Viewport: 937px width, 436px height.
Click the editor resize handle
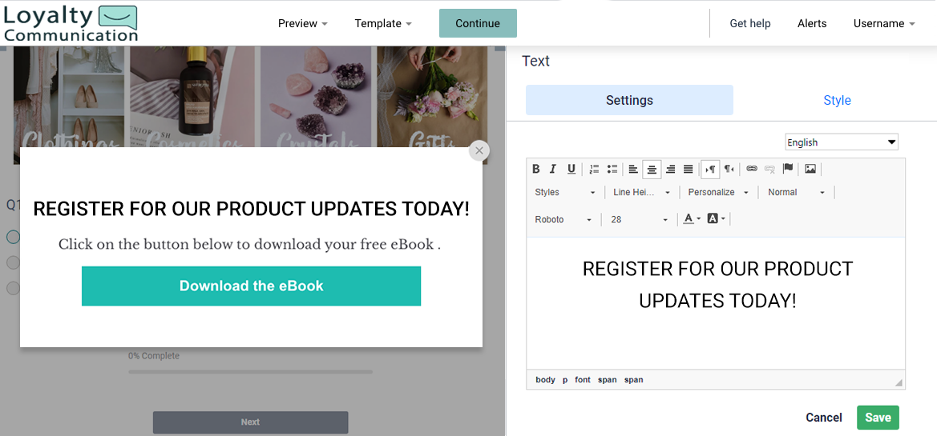coord(899,383)
